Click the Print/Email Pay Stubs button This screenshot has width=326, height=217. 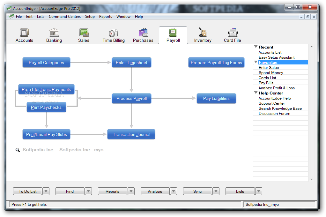(x=46, y=134)
